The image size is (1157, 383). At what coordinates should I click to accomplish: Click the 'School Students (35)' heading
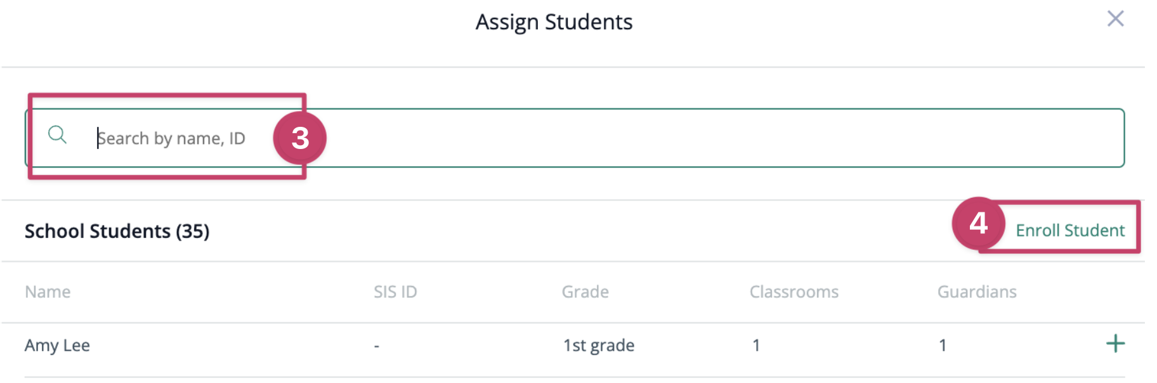(117, 231)
